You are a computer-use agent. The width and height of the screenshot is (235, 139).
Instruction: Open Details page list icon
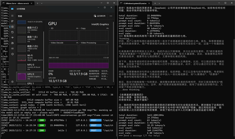[x=12, y=49]
